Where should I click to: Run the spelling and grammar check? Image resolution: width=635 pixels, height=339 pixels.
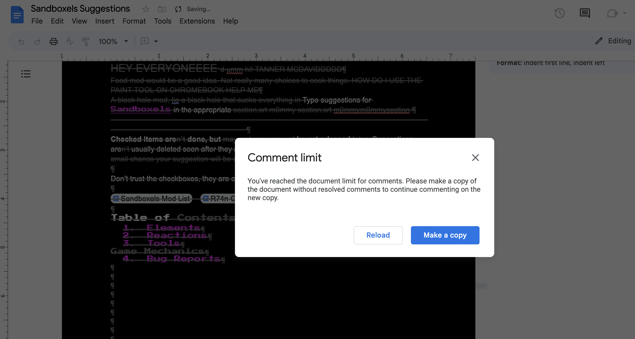tap(70, 41)
